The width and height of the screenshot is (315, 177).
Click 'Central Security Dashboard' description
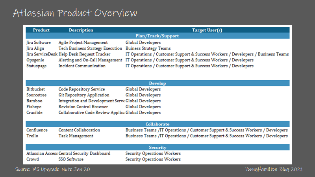click(84, 153)
